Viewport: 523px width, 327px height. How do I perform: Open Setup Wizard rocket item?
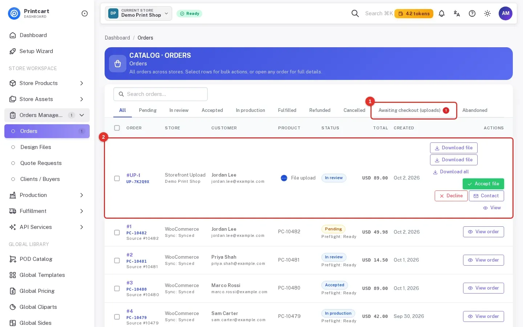tap(47, 51)
